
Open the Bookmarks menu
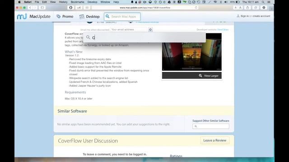coord(77,2)
